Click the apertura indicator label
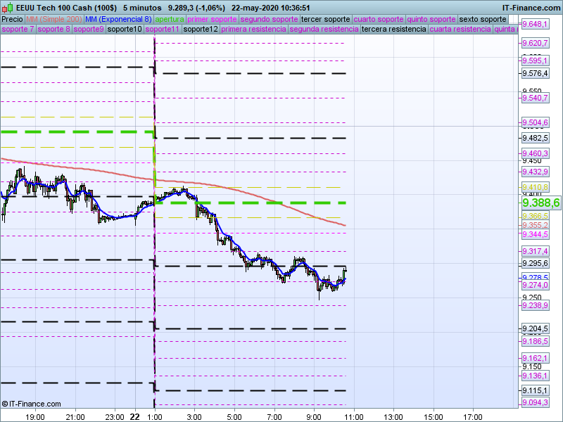This screenshot has width=563, height=422. 170,19
